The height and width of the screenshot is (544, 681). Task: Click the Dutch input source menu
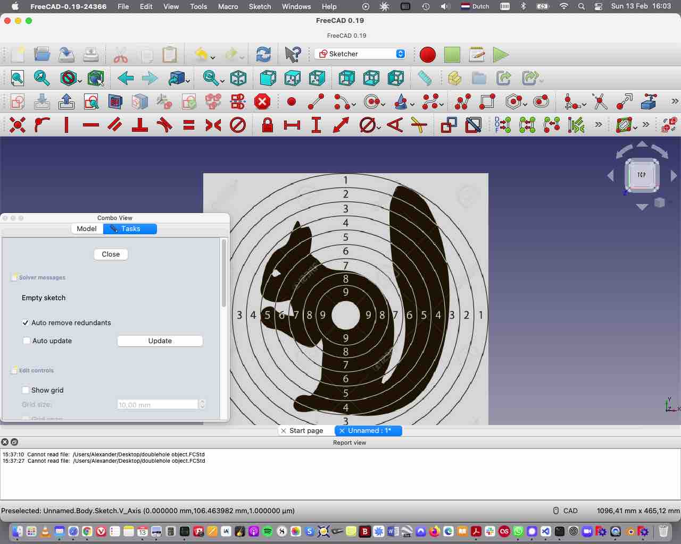point(475,6)
